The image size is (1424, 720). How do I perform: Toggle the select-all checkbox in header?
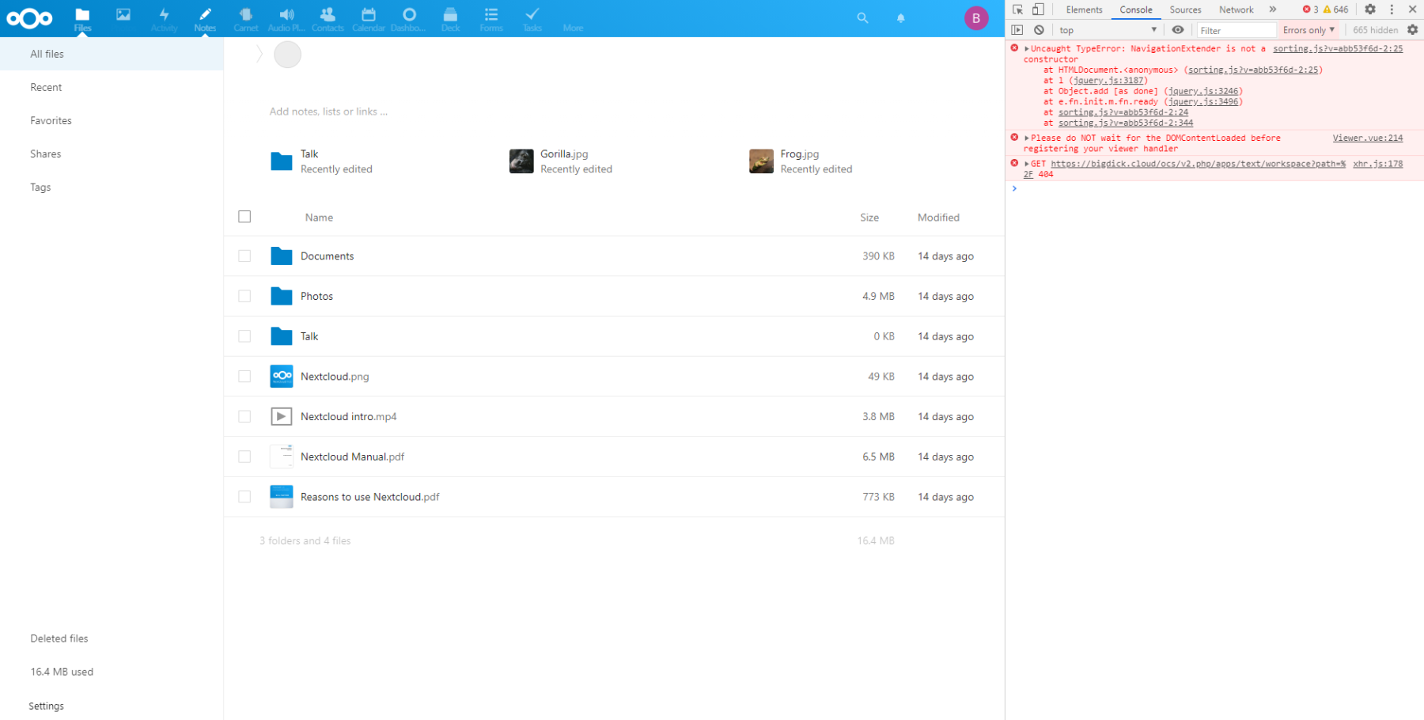[x=244, y=217]
